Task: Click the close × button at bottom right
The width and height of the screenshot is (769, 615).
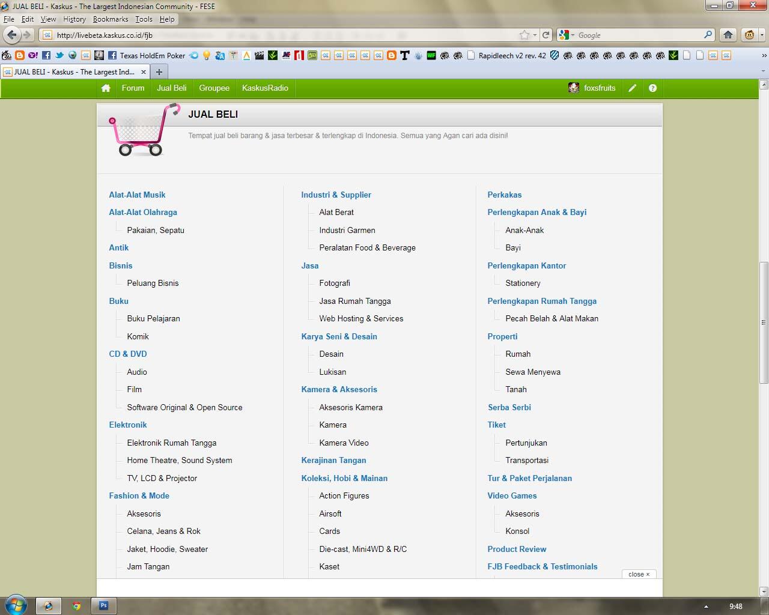Action: coord(639,574)
